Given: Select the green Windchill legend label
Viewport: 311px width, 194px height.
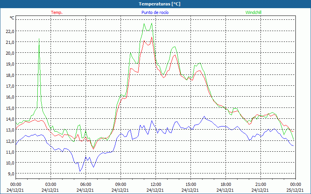Looking at the screenshot, I should click(253, 12).
